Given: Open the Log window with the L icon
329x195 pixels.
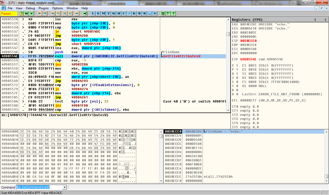Looking at the screenshot, I should pyautogui.click(x=93, y=13).
